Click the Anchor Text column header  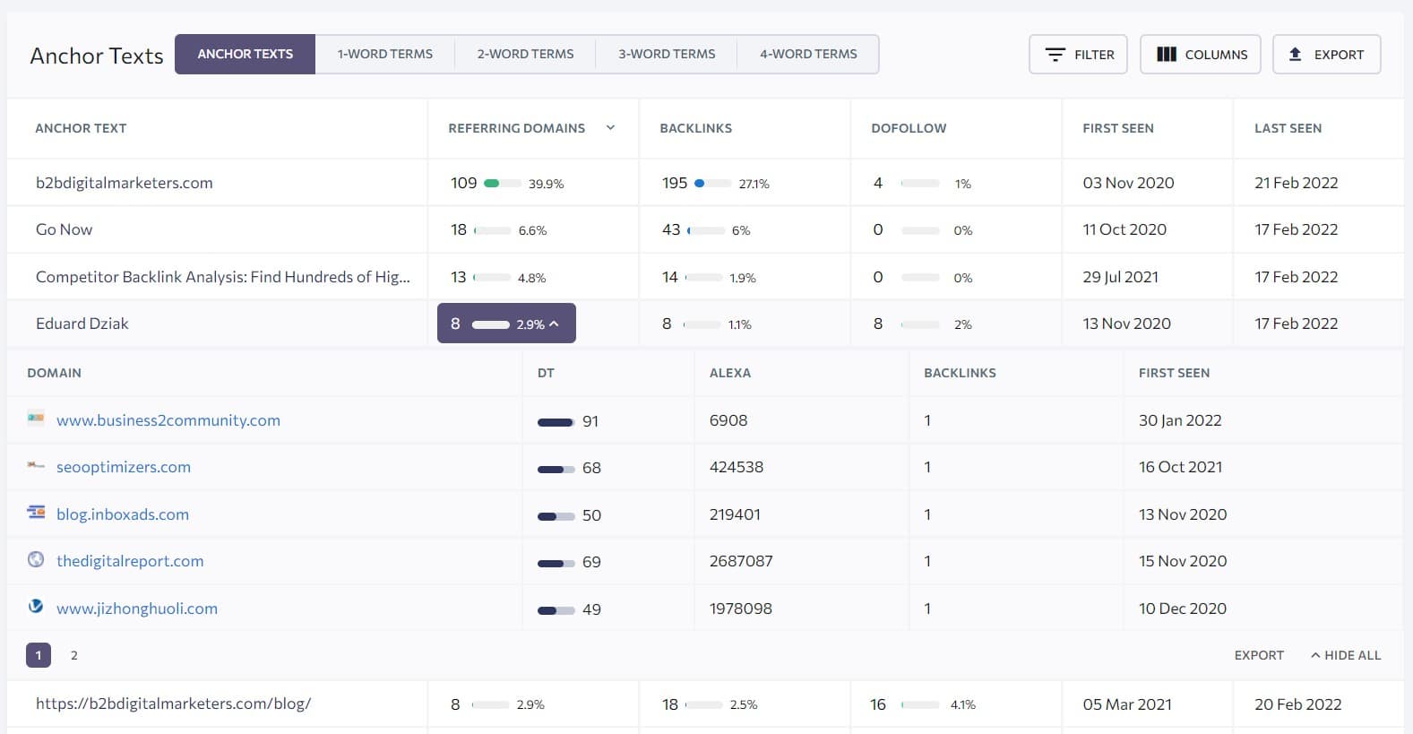click(x=81, y=128)
